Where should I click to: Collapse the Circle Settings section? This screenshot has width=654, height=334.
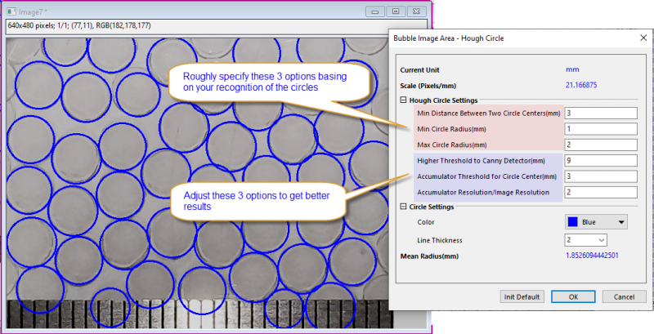point(403,207)
